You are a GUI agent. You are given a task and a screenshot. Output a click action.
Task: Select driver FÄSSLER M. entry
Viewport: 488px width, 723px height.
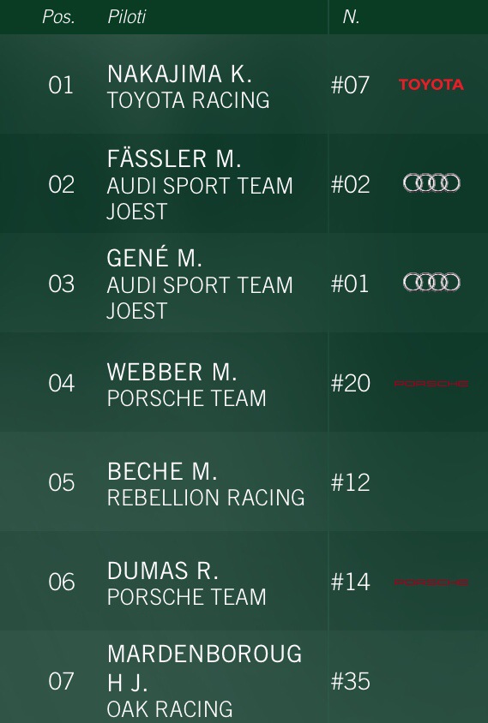(244, 183)
